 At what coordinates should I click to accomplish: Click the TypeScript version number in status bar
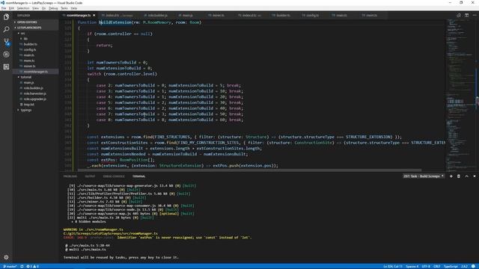[x=464, y=267]
